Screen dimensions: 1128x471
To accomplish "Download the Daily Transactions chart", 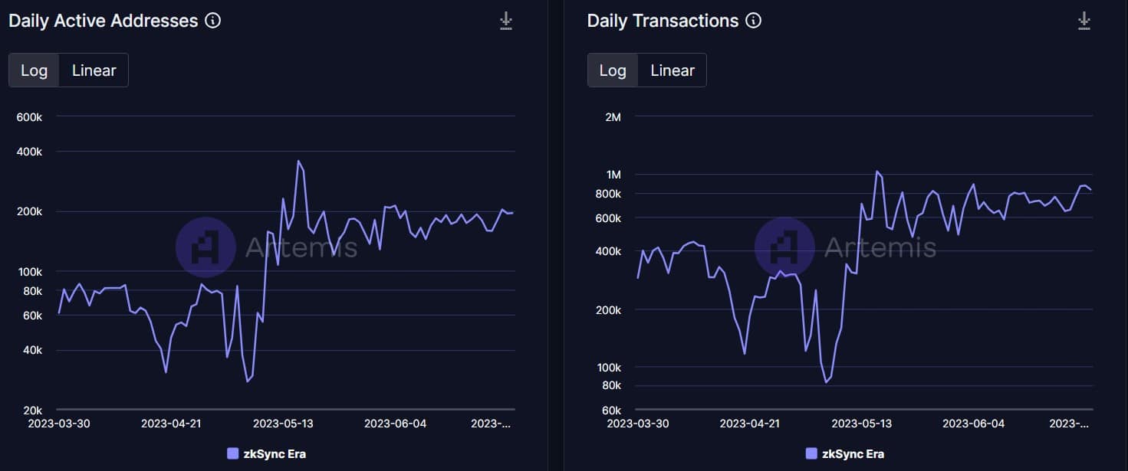I will tap(1084, 21).
